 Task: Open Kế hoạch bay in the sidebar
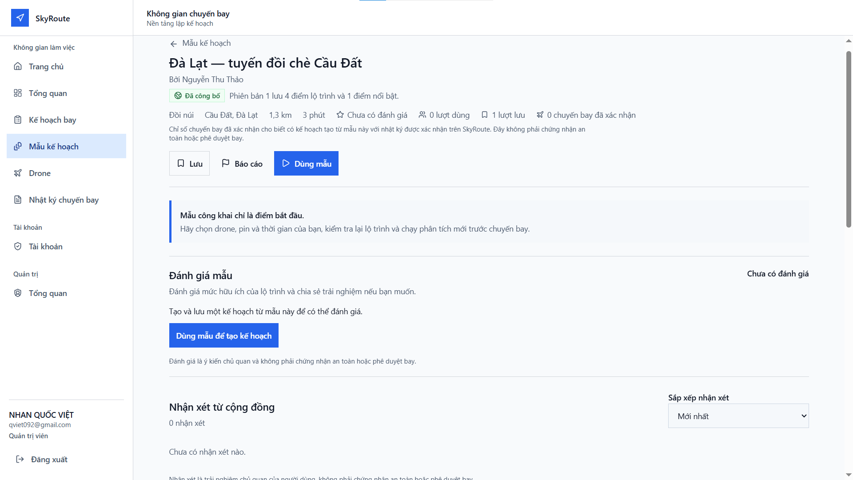click(x=66, y=120)
